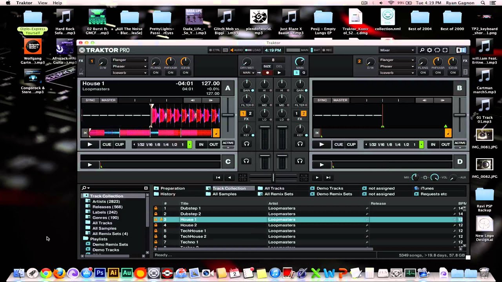Open Traktor preferences gear icon
The height and width of the screenshot is (282, 502).
[429, 50]
